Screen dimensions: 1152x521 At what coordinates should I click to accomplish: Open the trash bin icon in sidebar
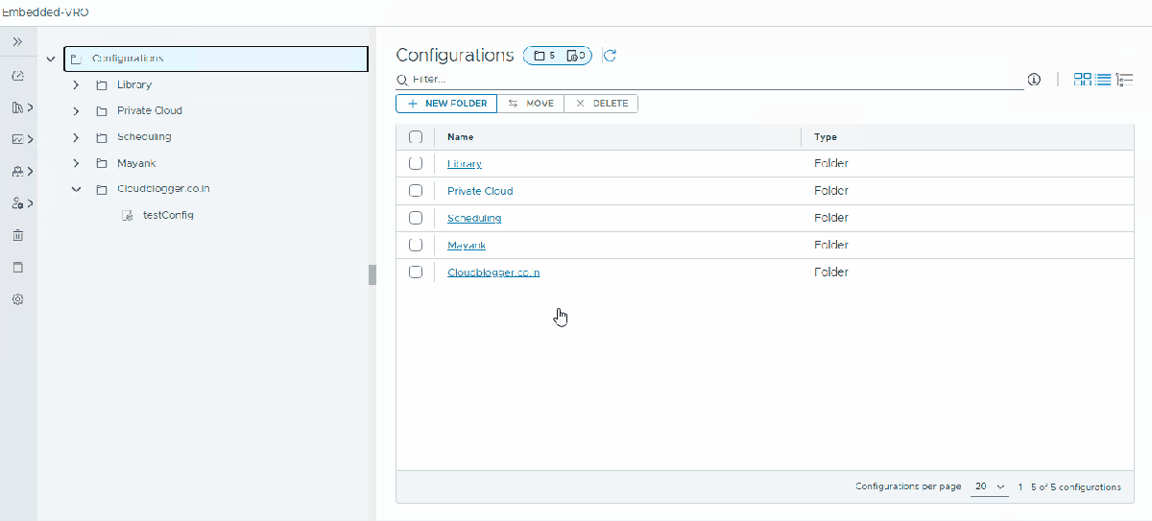tap(17, 235)
